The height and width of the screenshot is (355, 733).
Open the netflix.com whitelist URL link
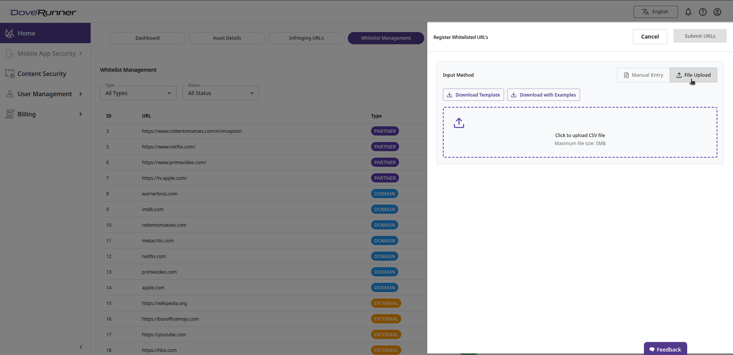[x=154, y=256]
